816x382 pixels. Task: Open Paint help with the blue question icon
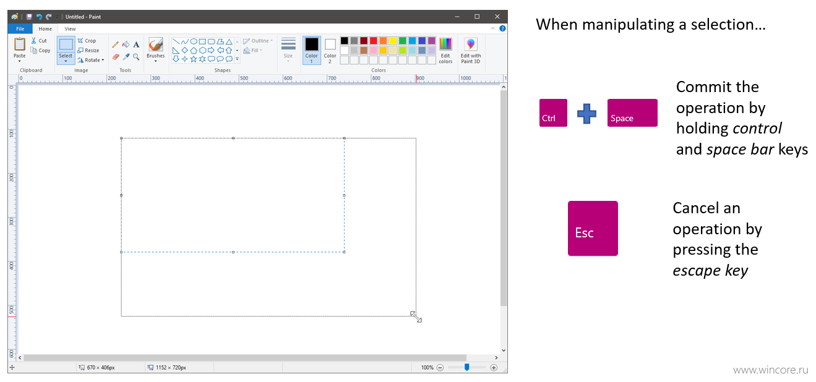[x=502, y=28]
